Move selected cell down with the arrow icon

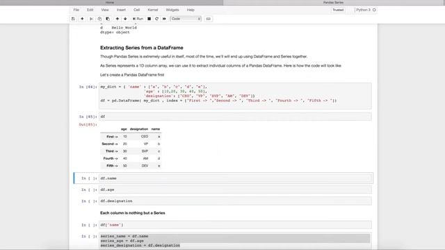pos(125,19)
